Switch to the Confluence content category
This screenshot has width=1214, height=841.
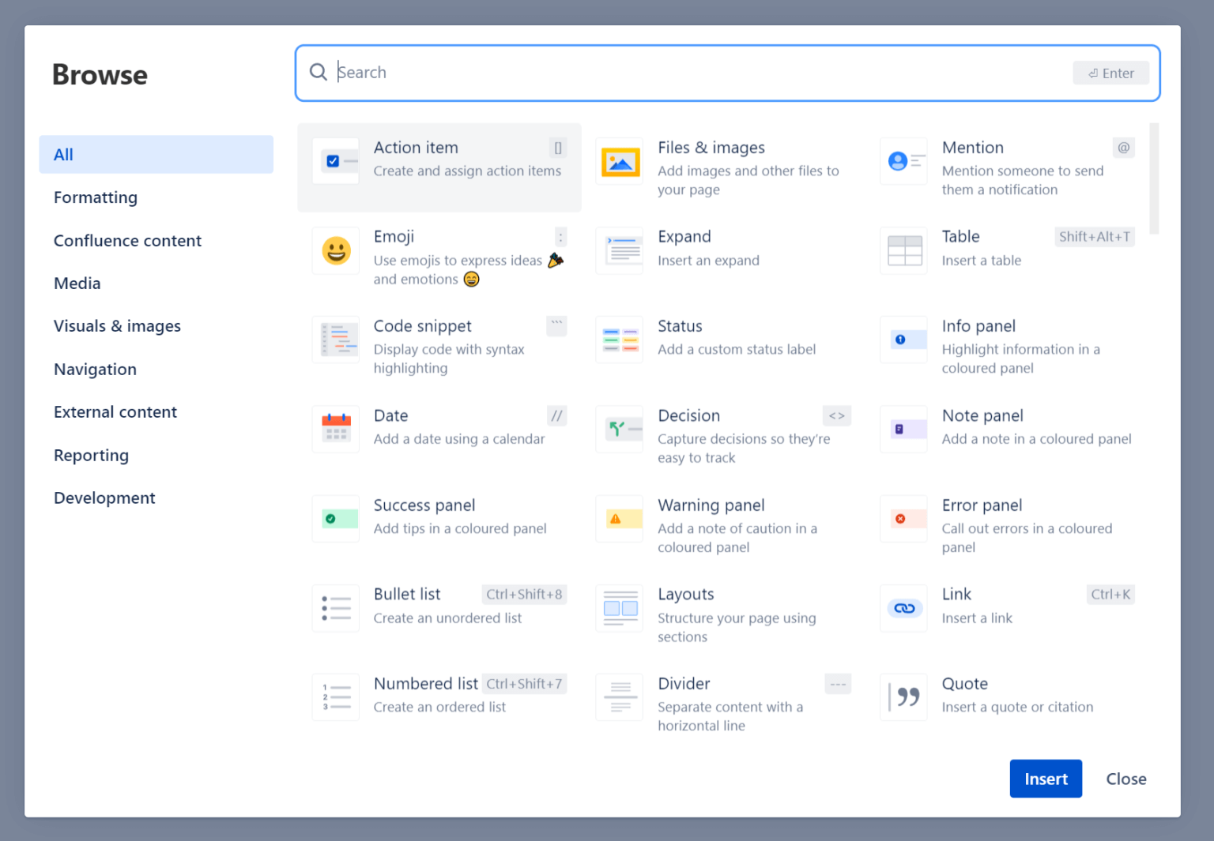click(127, 241)
